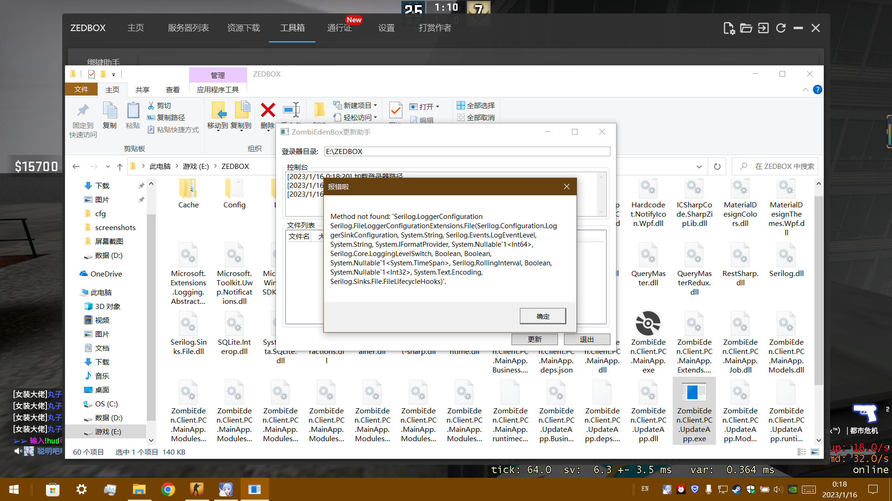Open the 资源下载 tab in ZEDBOX
The height and width of the screenshot is (501, 892).
(x=243, y=28)
